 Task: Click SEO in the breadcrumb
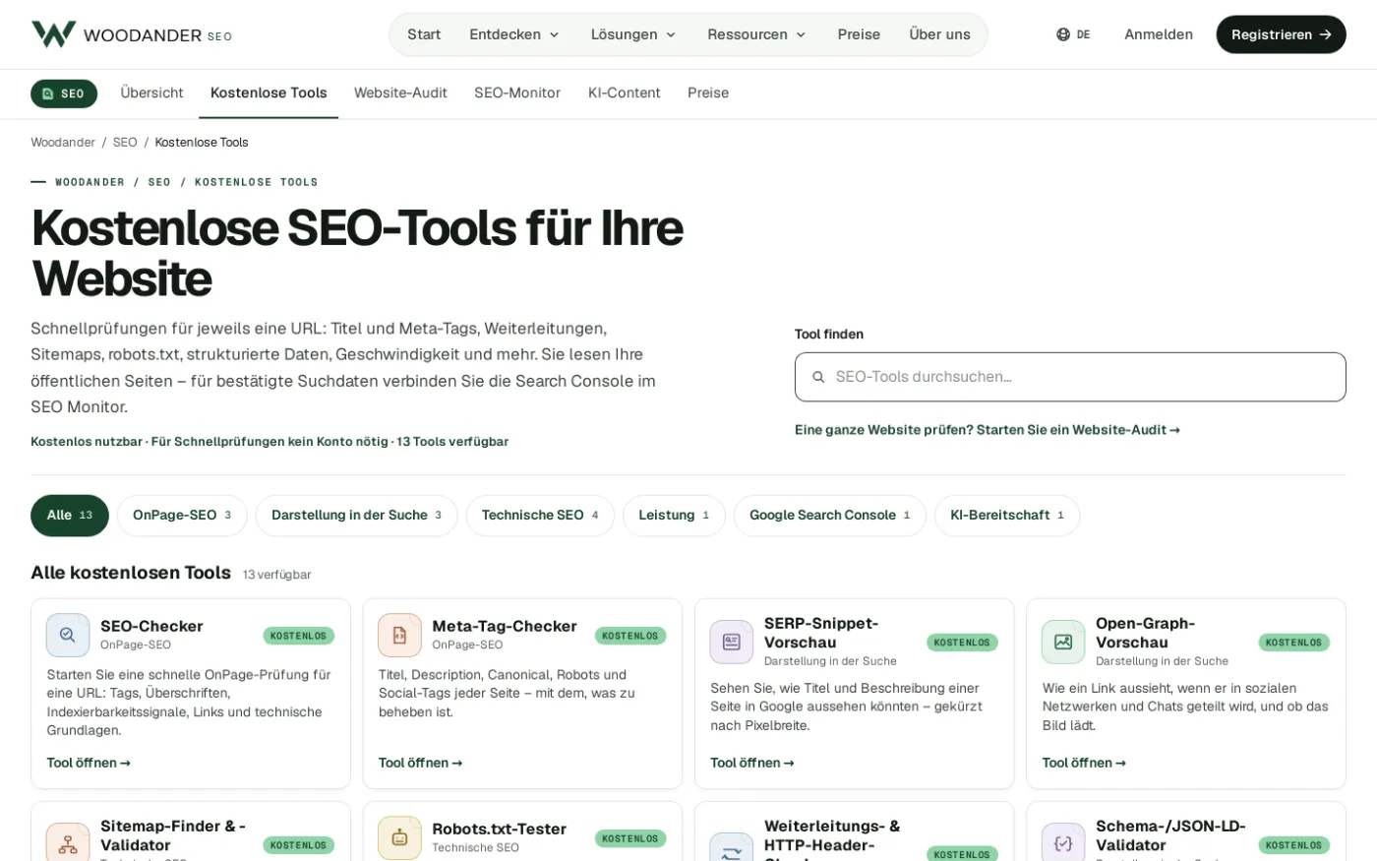(125, 143)
